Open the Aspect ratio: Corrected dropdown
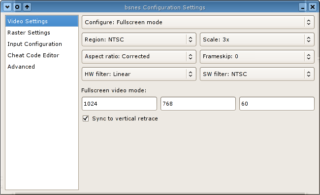Viewport: 320px width, 195px height. [x=139, y=56]
